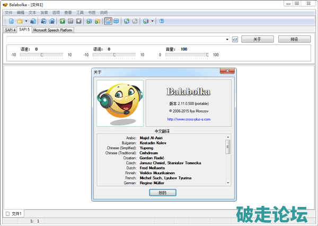
Task: Click the 语速 speech rate slider
Action: point(42,55)
